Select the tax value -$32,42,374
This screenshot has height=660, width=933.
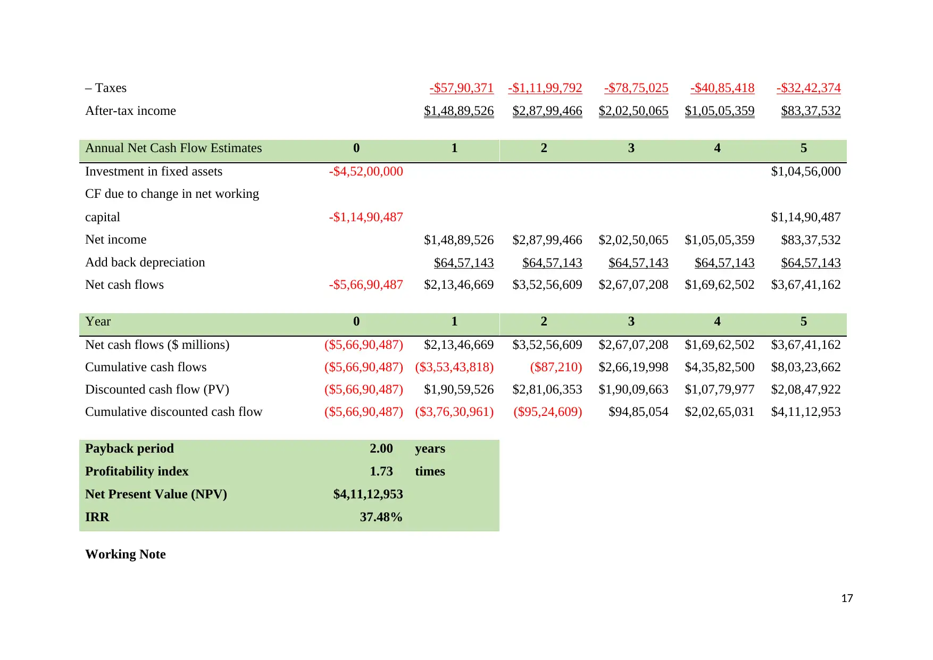coord(809,88)
